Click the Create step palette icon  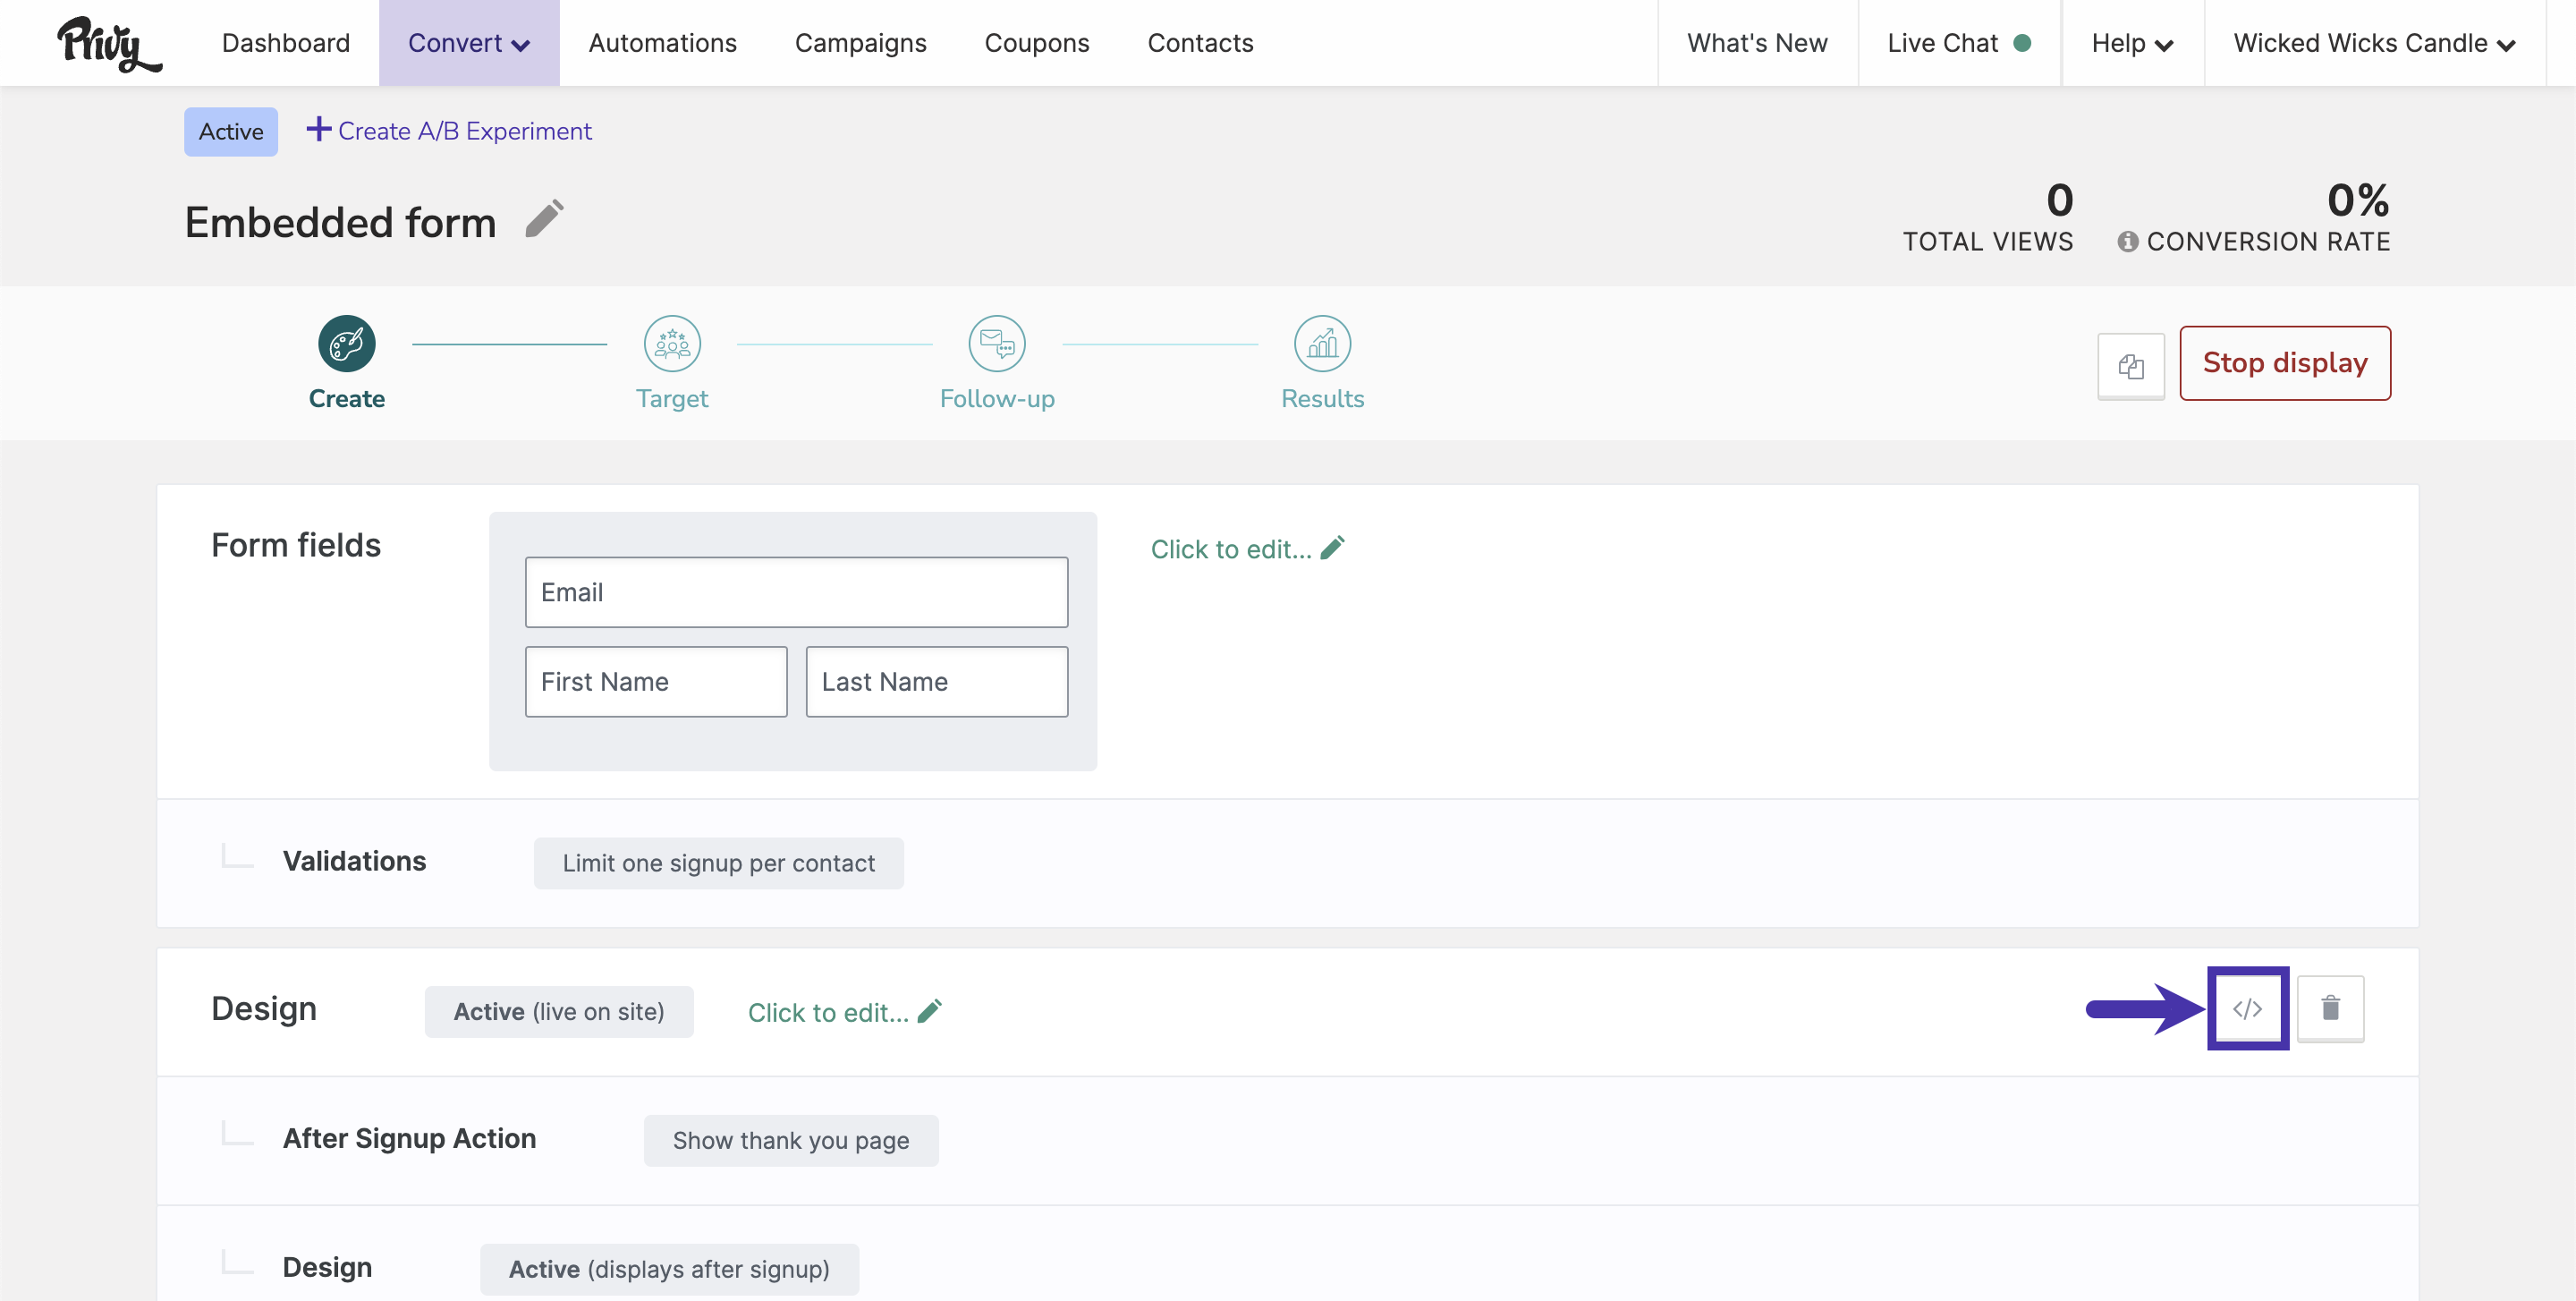pos(346,344)
